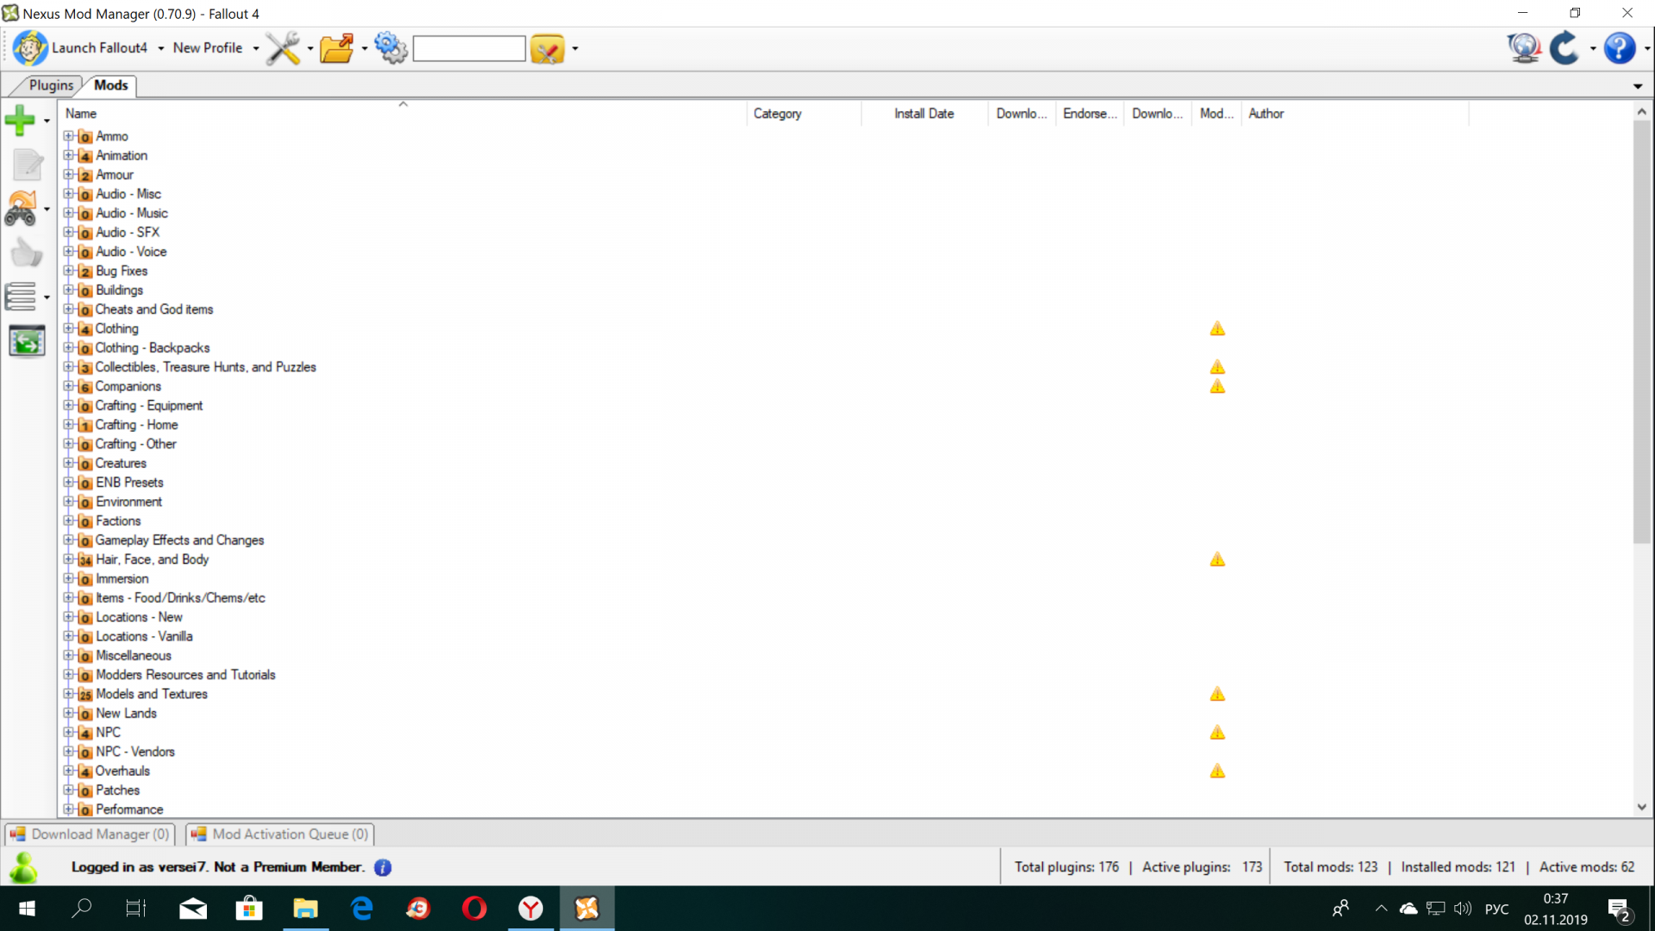Expand Hair, Face, and Body category
This screenshot has height=931, width=1655.
point(68,559)
